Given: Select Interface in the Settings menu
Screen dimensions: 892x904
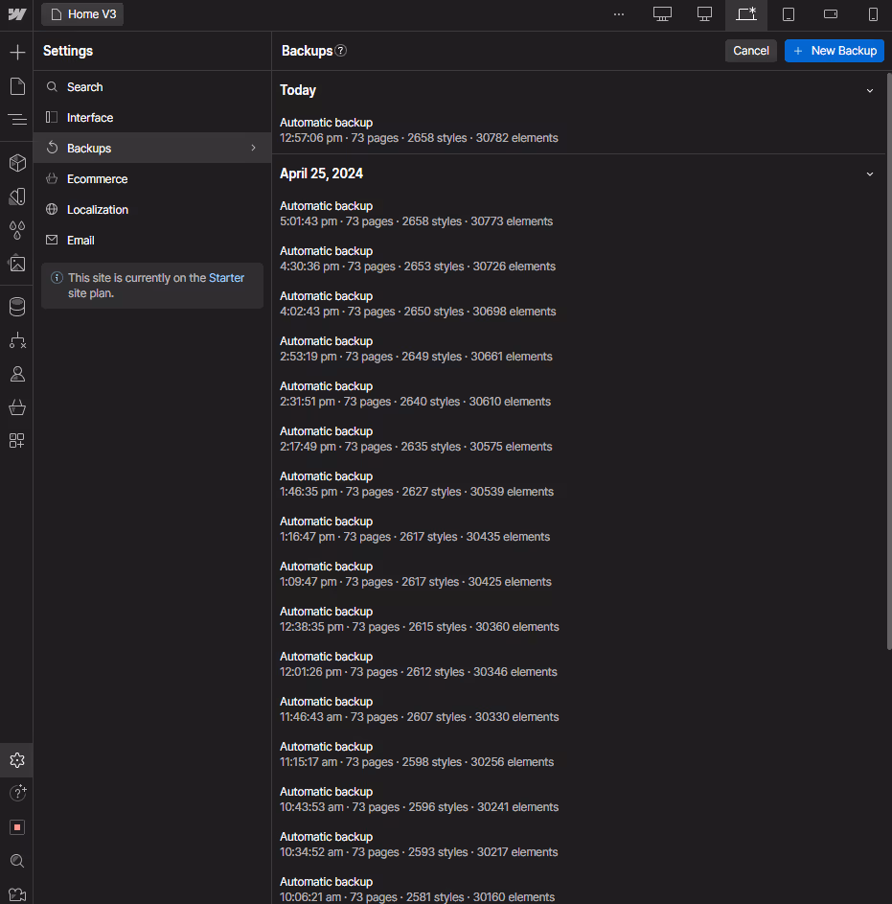Looking at the screenshot, I should (88, 117).
